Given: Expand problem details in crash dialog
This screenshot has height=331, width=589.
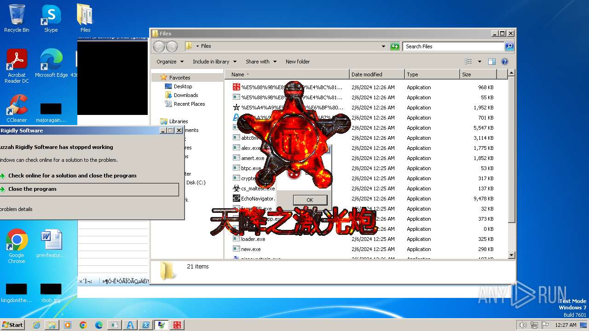Looking at the screenshot, I should pyautogui.click(x=16, y=209).
